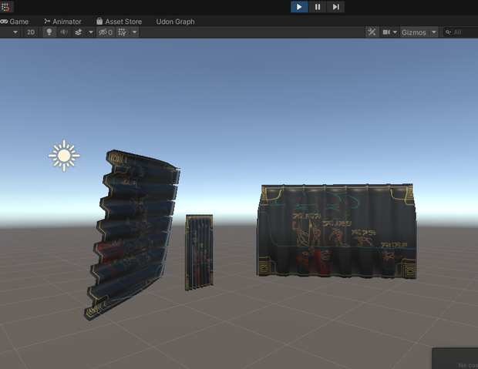This screenshot has height=369, width=478.
Task: Expand the Gizmos dropdown arrow
Action: 434,32
